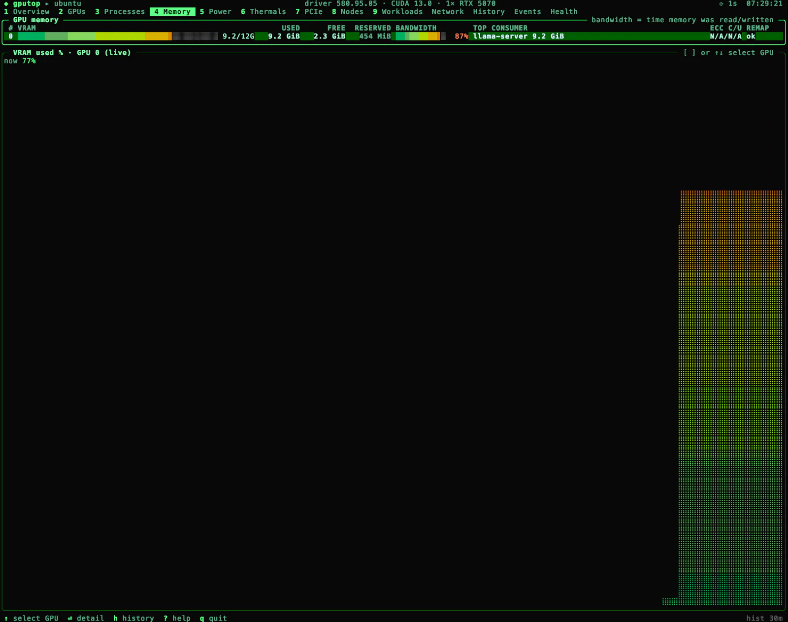
Task: Click the hist 30m indicator
Action: pos(764,618)
